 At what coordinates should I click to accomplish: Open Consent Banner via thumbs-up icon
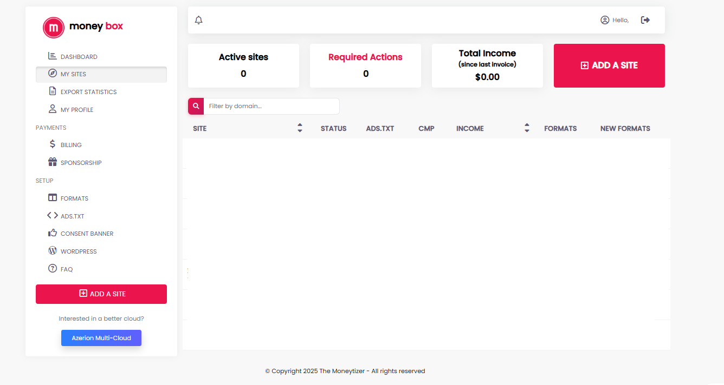point(53,233)
